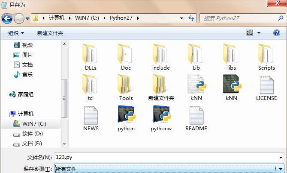Viewport: 287px width, 173px height.
Task: Open the Doc folder
Action: click(x=126, y=57)
